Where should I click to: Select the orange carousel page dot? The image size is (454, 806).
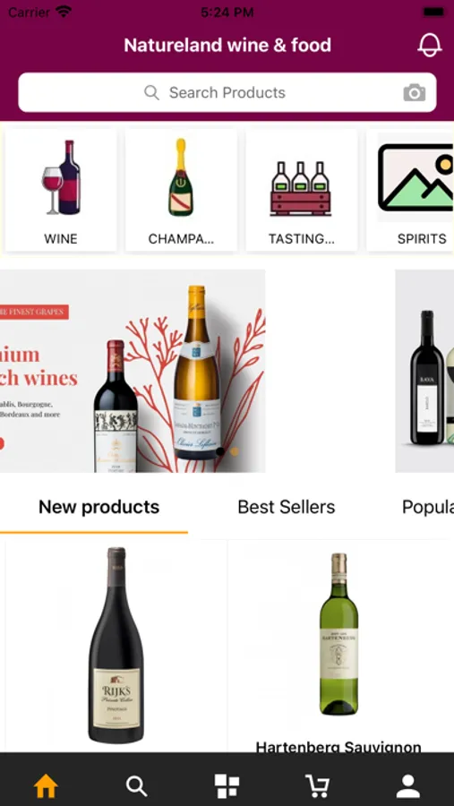click(234, 451)
